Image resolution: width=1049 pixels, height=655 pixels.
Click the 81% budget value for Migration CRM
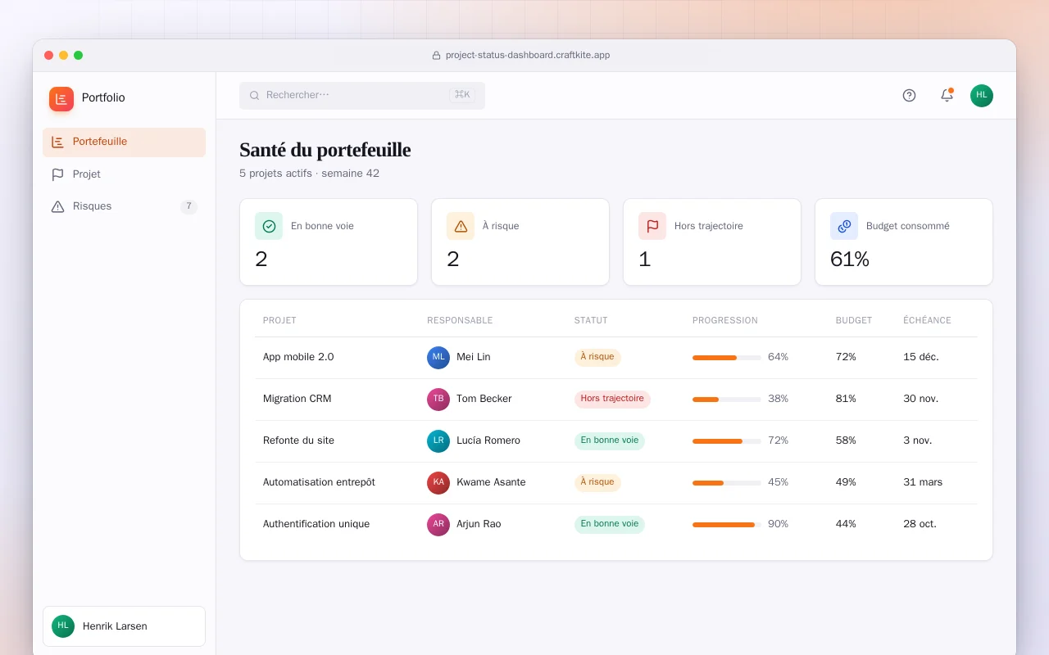coord(846,399)
